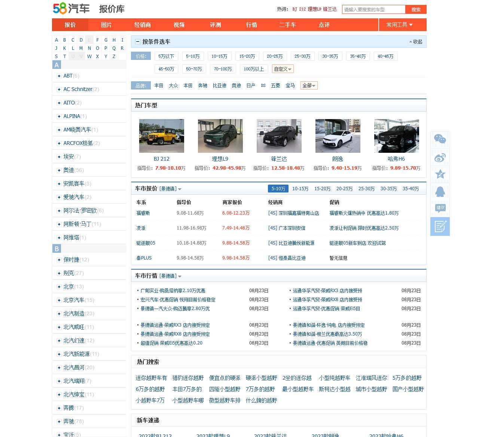479x437 pixels.
Task: Open the 理想L9 car thumbnail
Action: tap(220, 136)
